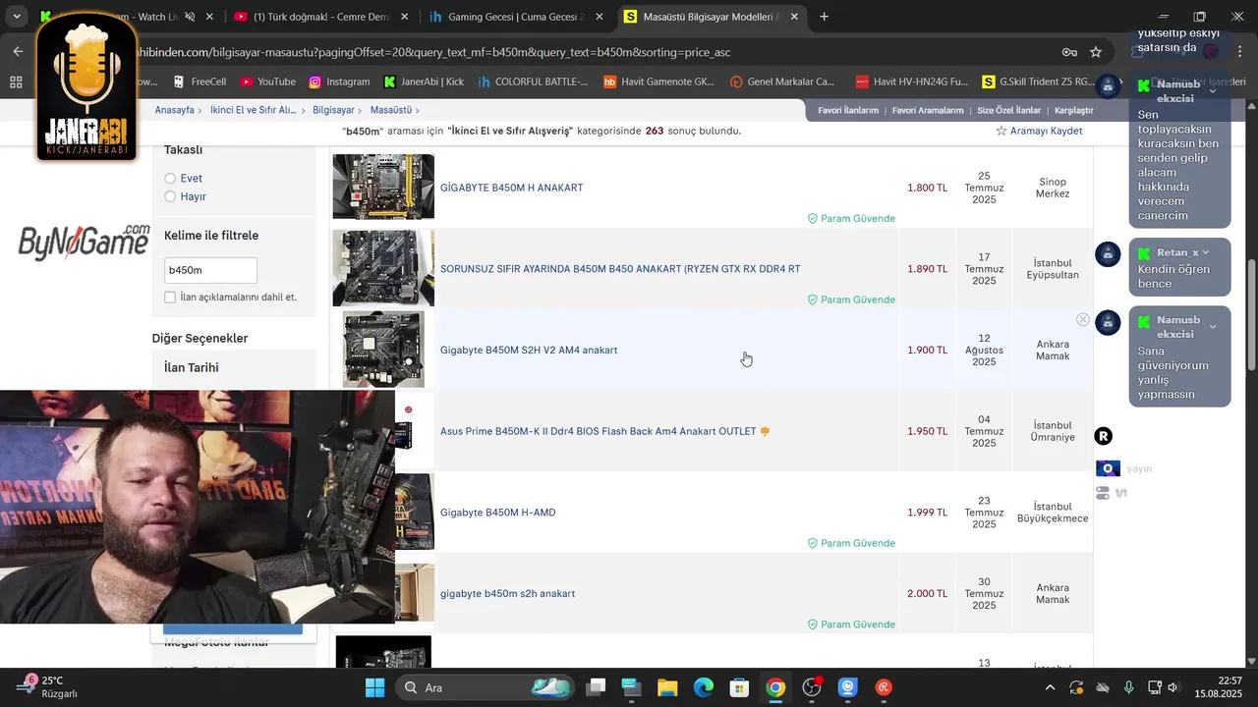Open thumbnail of SORUNSUZ SIFIR AYARINDA listing
Viewport: 1258px width, 707px height.
point(383,268)
